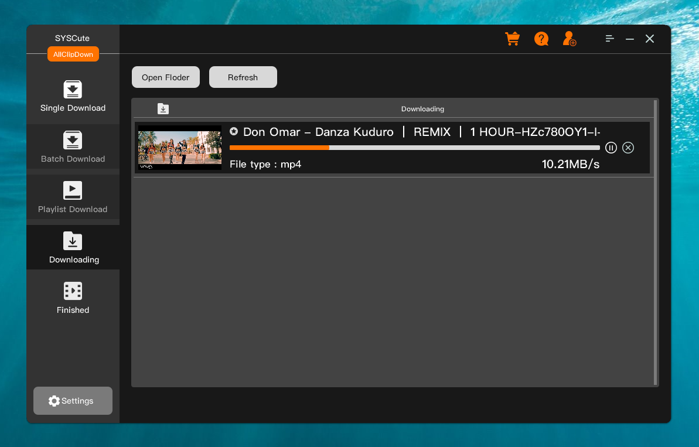Click the download list vertical scrollbar
The width and height of the screenshot is (699, 447).
pyautogui.click(x=656, y=240)
